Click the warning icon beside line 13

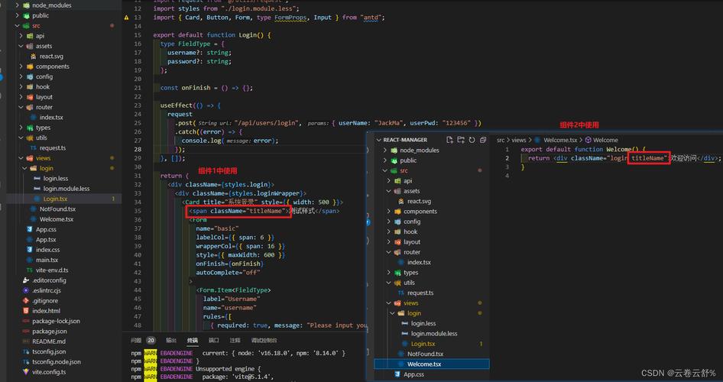pyautogui.click(x=126, y=18)
